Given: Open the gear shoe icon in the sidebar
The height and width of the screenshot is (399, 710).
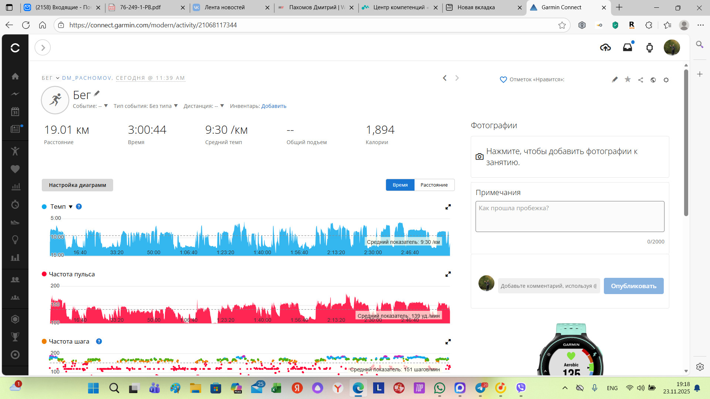Looking at the screenshot, I should coord(15,222).
